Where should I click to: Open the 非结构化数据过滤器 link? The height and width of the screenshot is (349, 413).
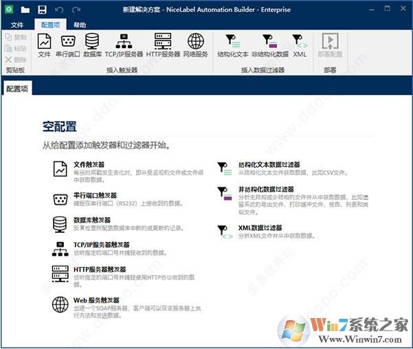266,189
